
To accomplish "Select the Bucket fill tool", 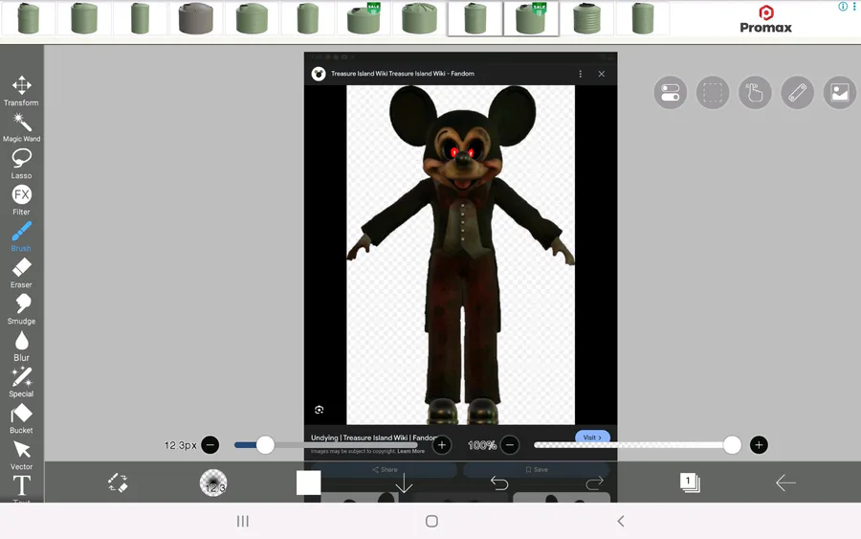I will click(x=21, y=418).
